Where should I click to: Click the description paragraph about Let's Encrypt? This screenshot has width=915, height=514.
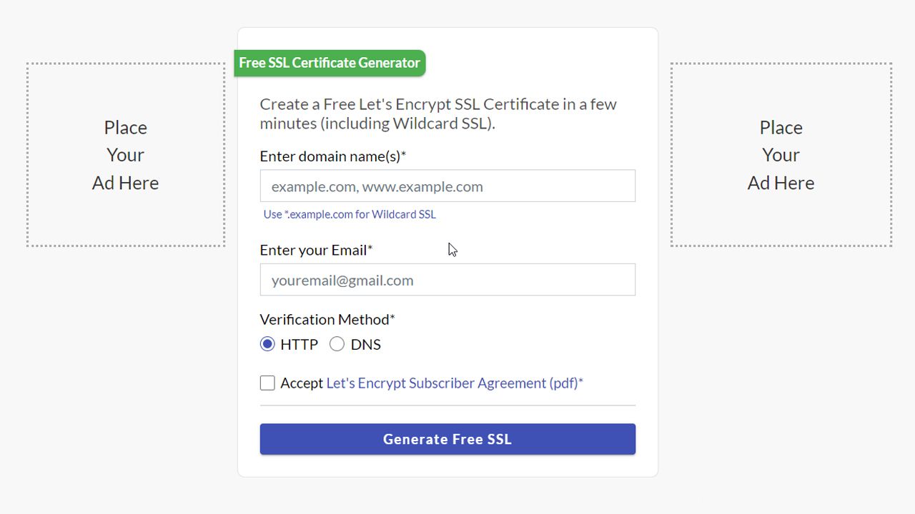438,114
